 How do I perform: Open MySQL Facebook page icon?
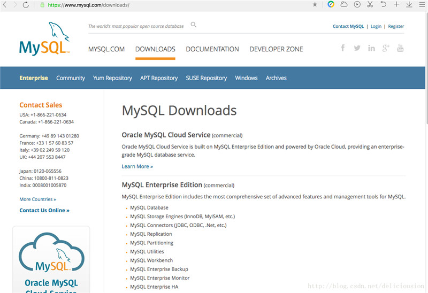(343, 48)
